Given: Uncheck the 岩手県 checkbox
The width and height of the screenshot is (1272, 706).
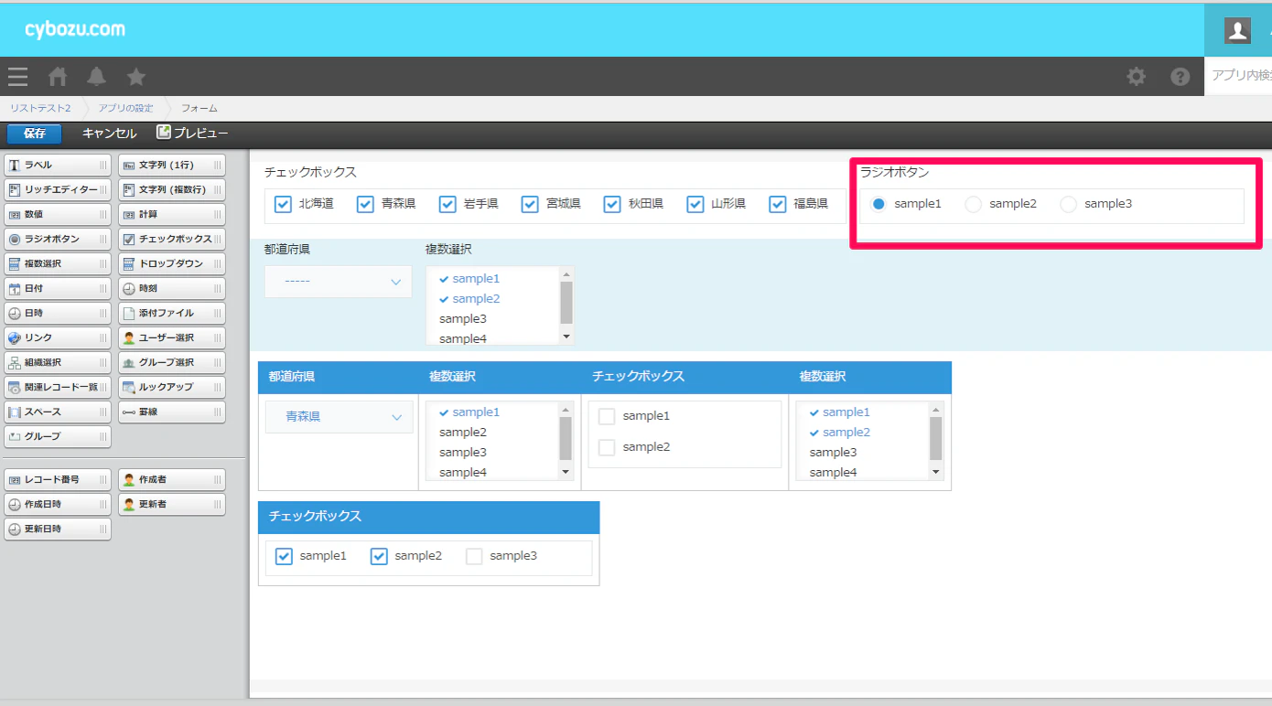Looking at the screenshot, I should (447, 204).
